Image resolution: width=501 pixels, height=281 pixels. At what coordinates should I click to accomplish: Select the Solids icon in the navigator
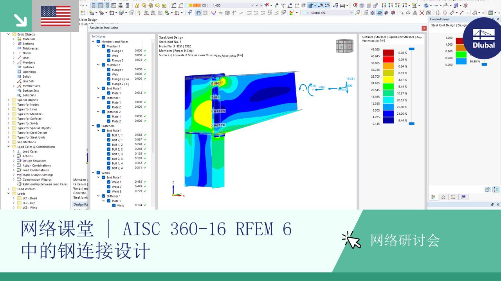19,76
